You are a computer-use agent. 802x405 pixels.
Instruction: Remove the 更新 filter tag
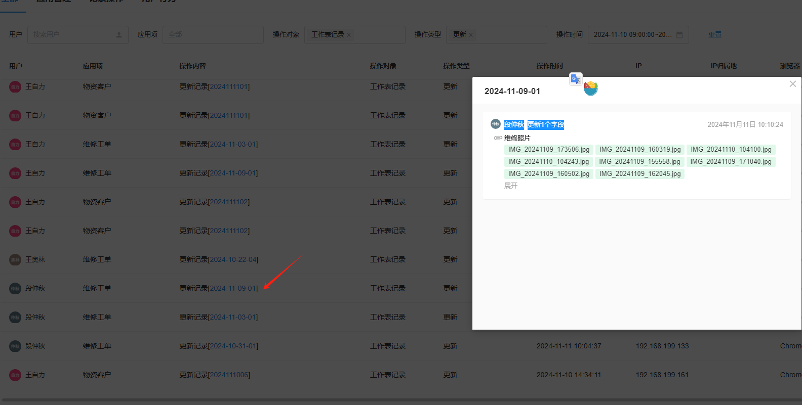pyautogui.click(x=471, y=35)
